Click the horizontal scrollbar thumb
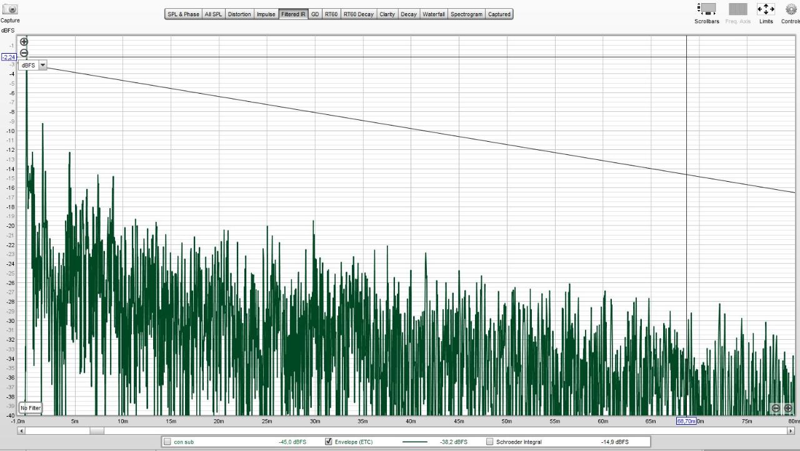This screenshot has height=451, width=800. [x=97, y=430]
